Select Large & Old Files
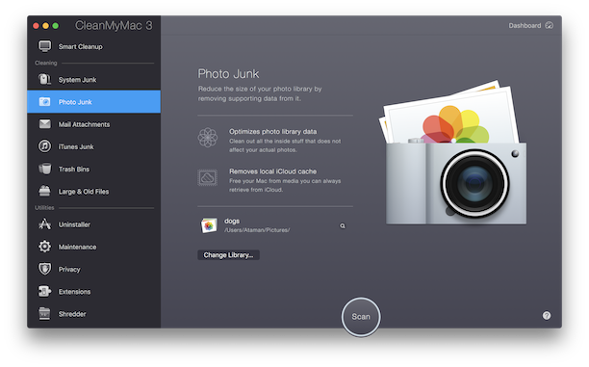 click(x=94, y=192)
